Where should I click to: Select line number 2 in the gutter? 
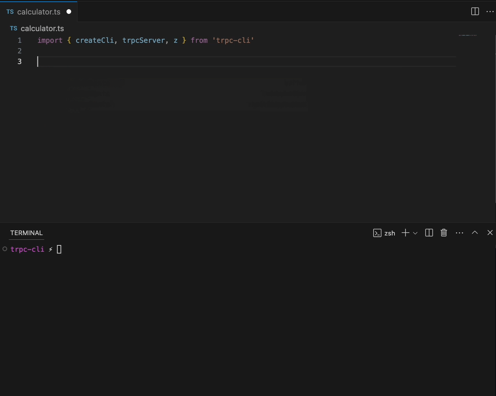tap(19, 51)
